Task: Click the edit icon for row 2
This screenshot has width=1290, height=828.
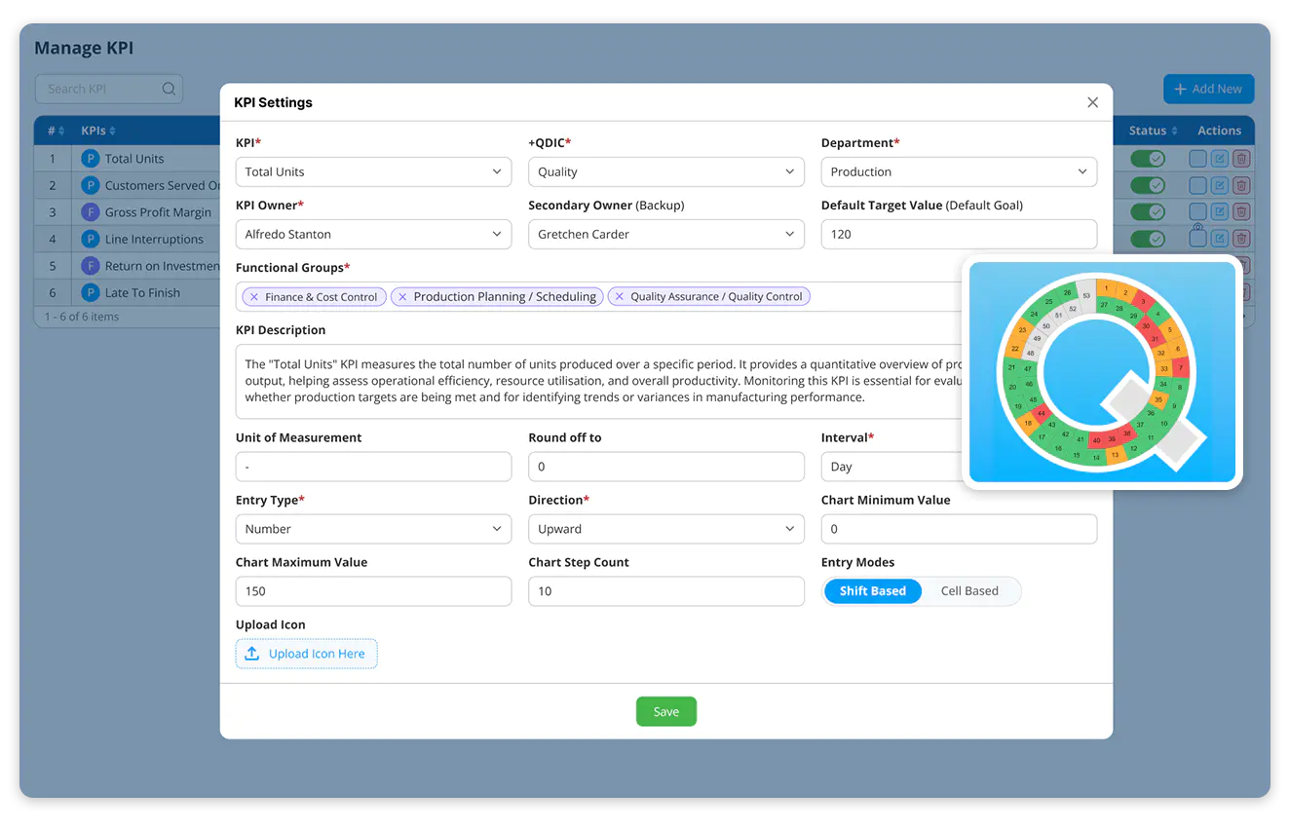Action: coord(1220,185)
